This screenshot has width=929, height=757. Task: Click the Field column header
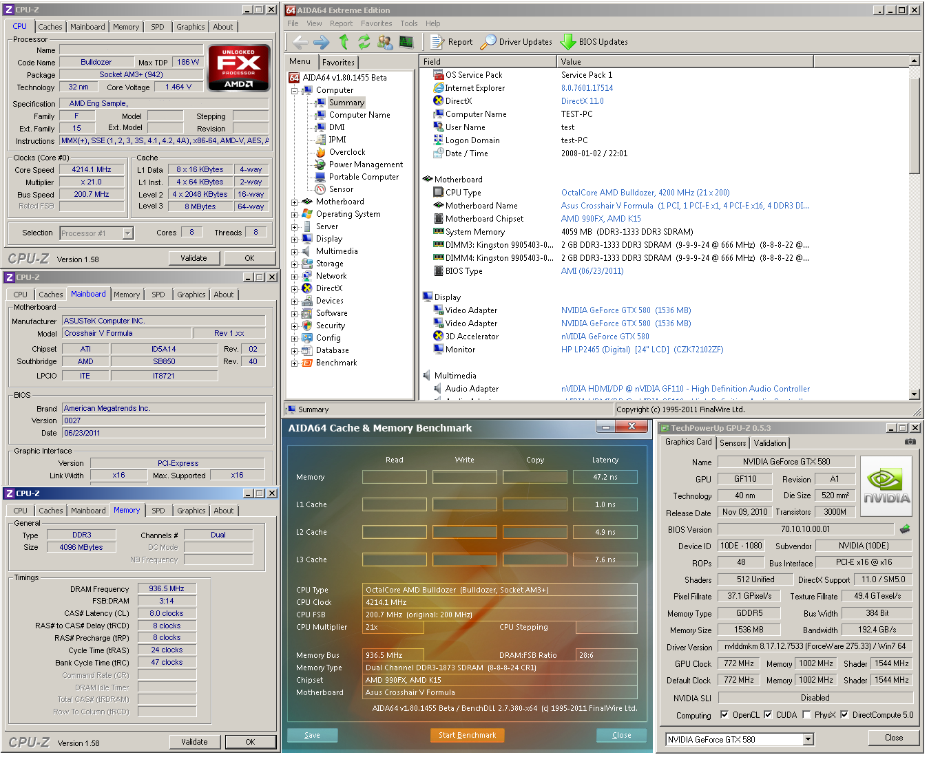pyautogui.click(x=488, y=62)
